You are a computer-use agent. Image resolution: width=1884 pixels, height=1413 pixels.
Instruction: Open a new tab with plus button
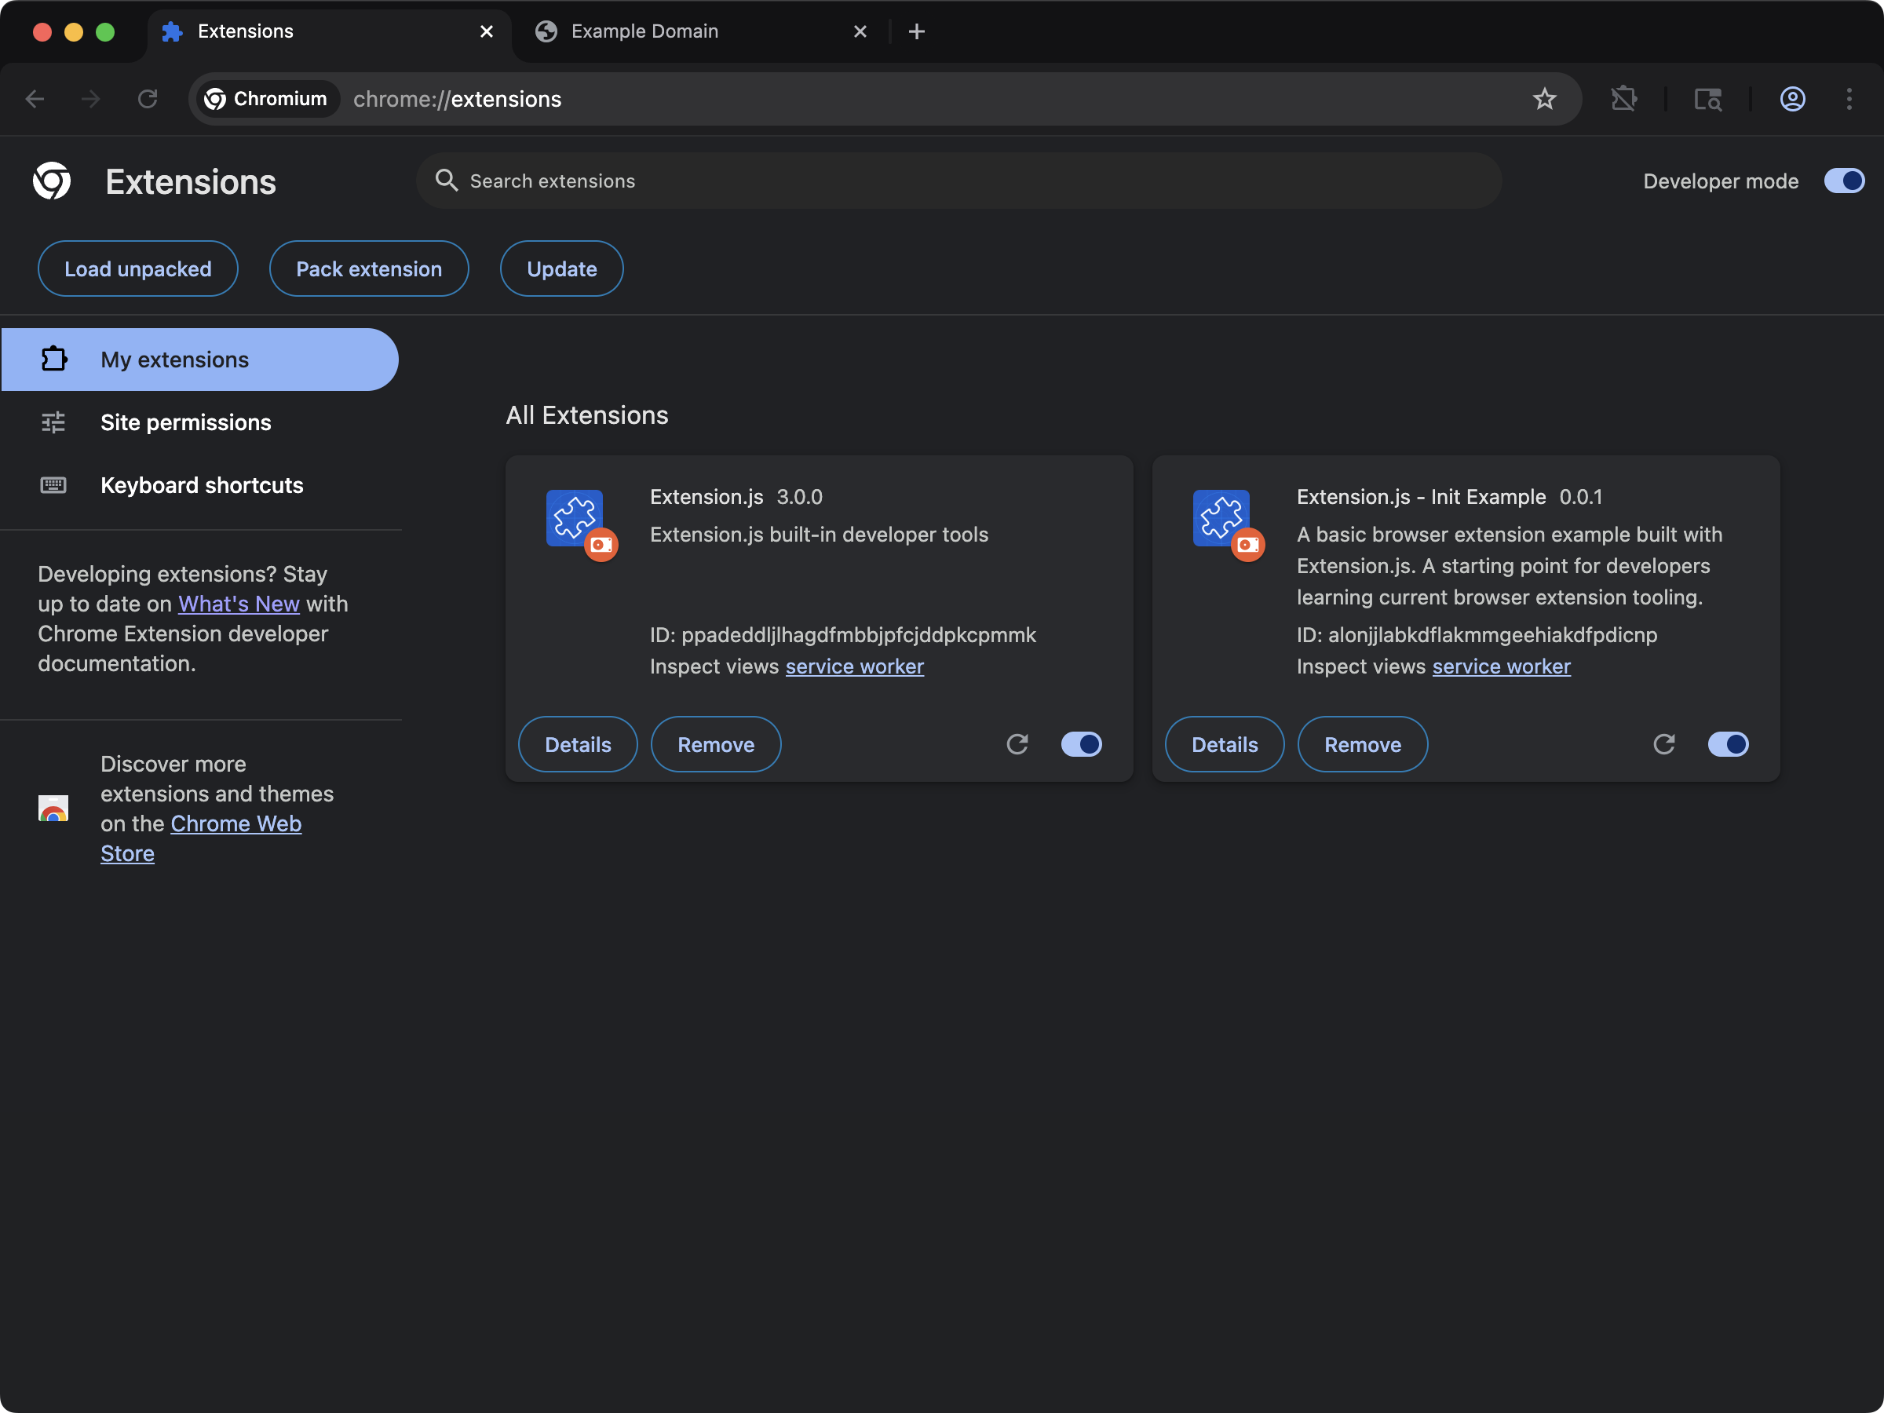[916, 31]
